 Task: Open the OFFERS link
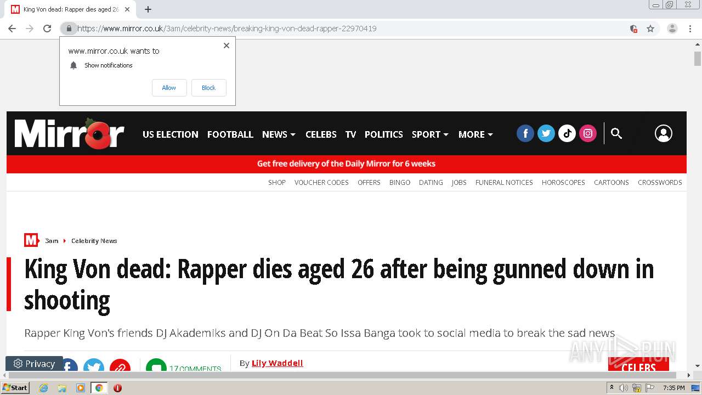pos(369,183)
